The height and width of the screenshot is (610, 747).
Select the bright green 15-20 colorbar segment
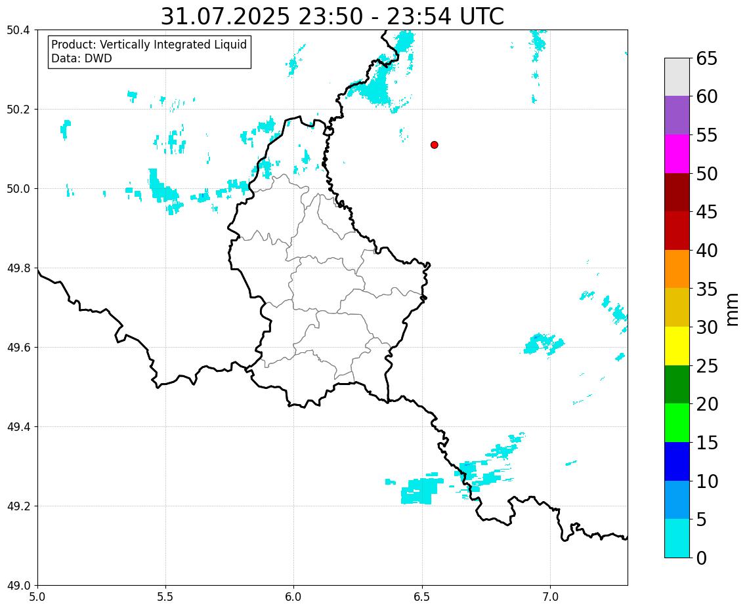[x=677, y=423]
